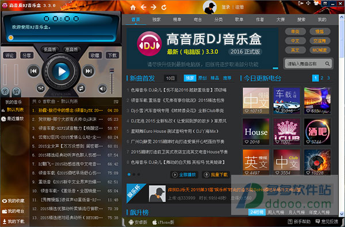Click the 串烧 category button
345x227 pixels.
[x=296, y=32]
